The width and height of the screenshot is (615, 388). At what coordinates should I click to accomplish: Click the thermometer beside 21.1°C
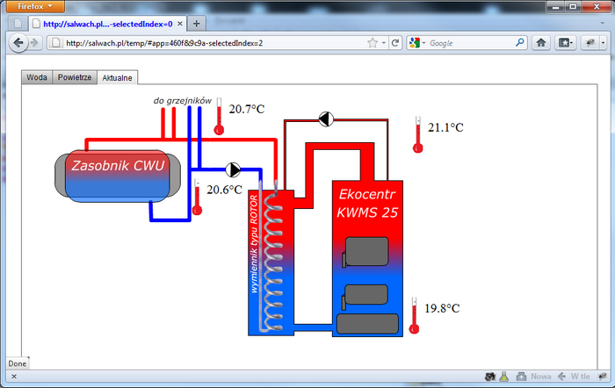tap(418, 134)
